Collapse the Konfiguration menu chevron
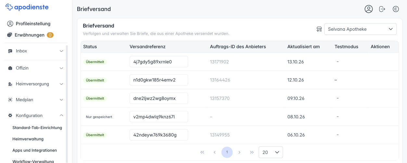This screenshot has width=407, height=163. tap(61, 115)
